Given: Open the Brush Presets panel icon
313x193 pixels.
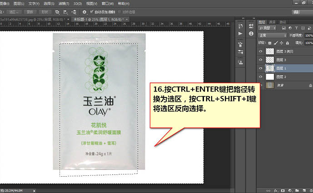Looking at the screenshot, I should point(240,44).
